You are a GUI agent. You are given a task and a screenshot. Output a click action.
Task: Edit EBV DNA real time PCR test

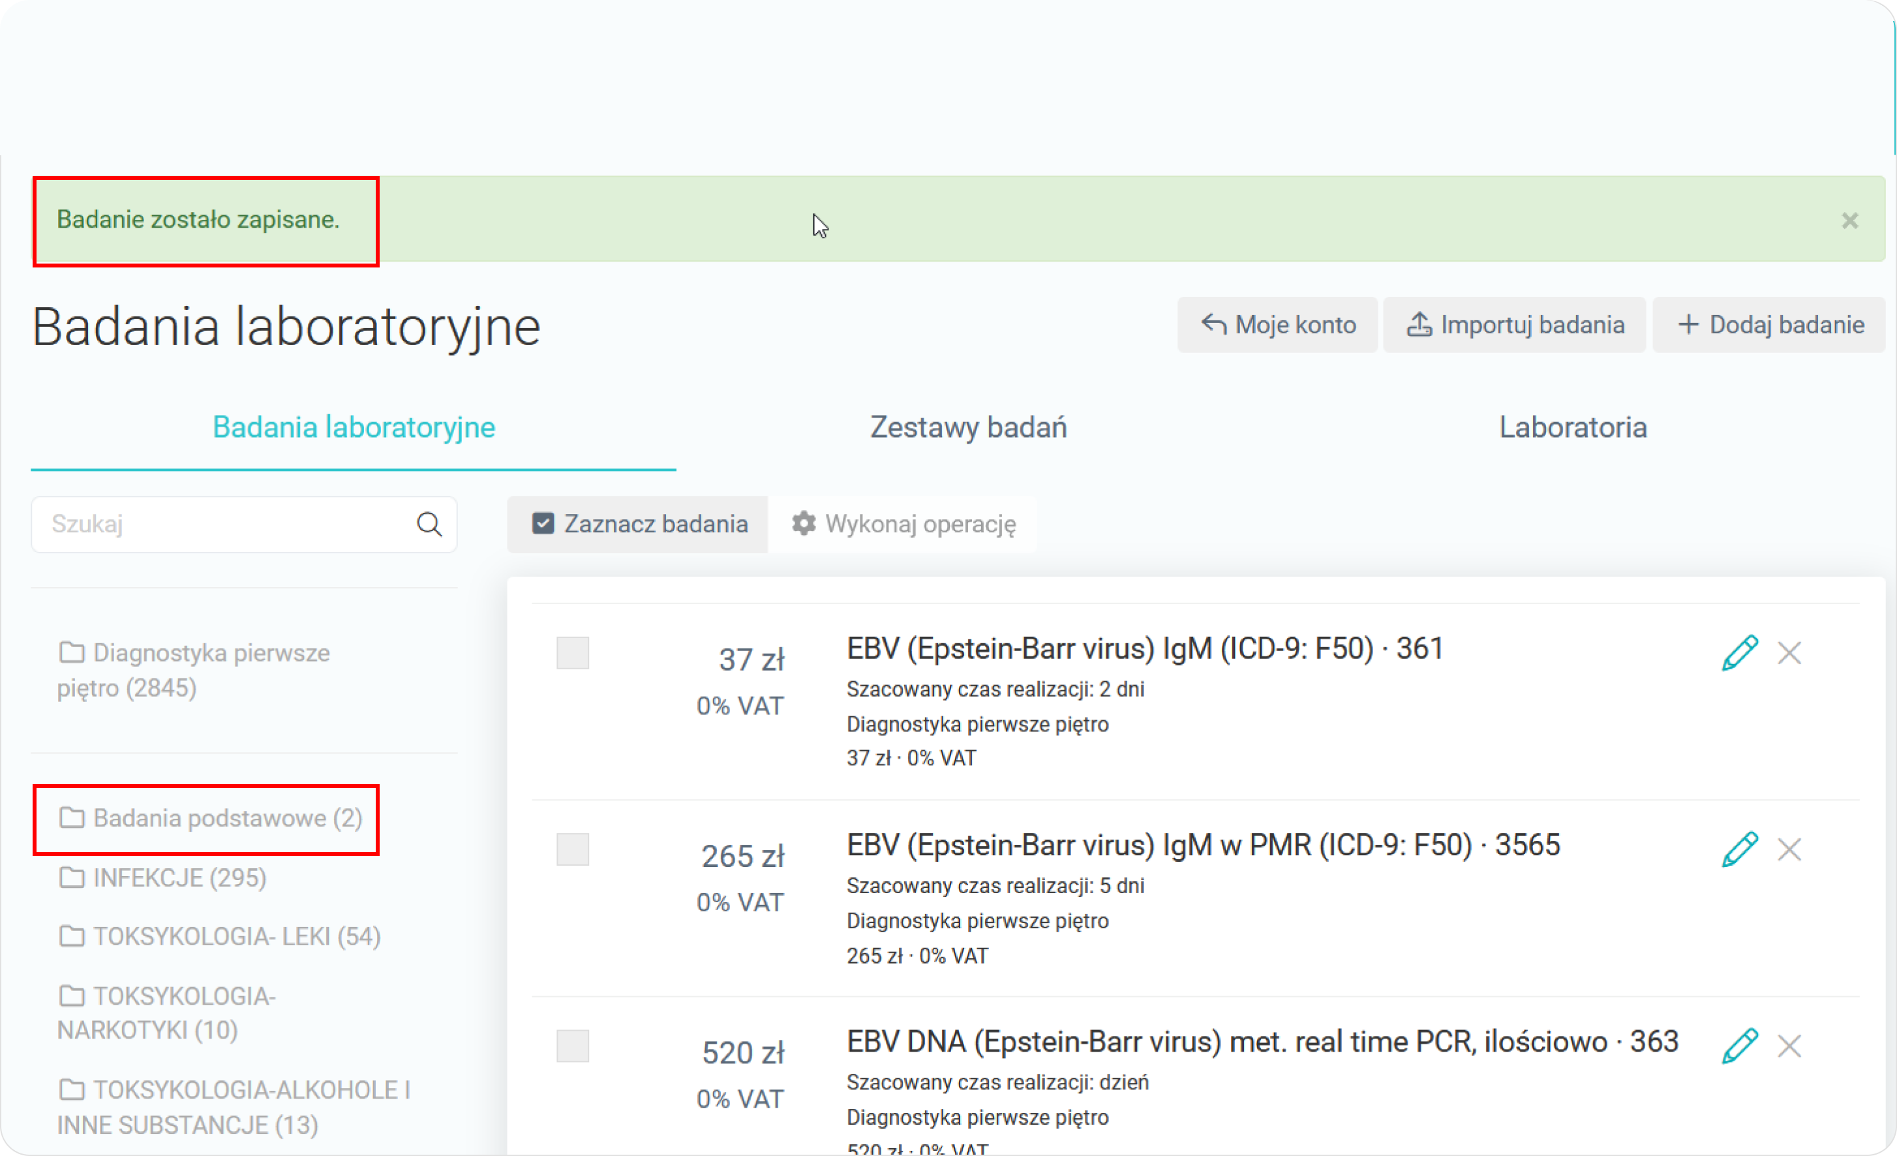tap(1739, 1046)
